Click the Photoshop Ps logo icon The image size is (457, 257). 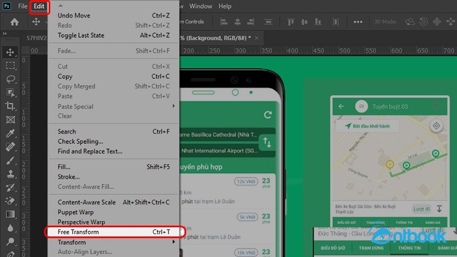pyautogui.click(x=6, y=6)
